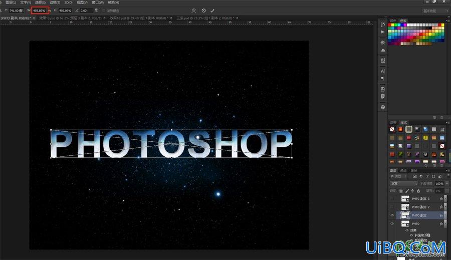The height and width of the screenshot is (260, 451).
Task: Toggle lock transparent pixels icon
Action: coord(401,191)
